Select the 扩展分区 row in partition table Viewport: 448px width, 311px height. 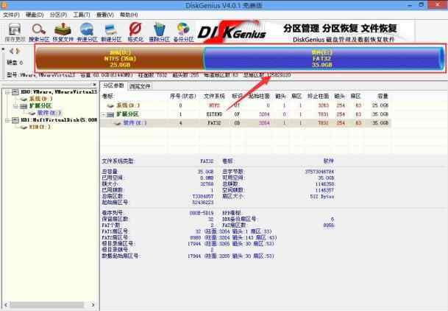tap(247, 114)
